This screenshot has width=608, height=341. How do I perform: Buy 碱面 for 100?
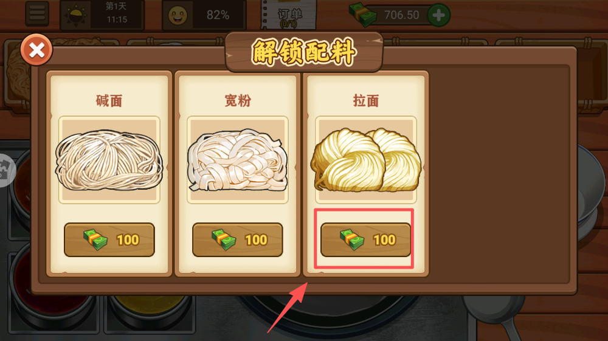pos(109,240)
